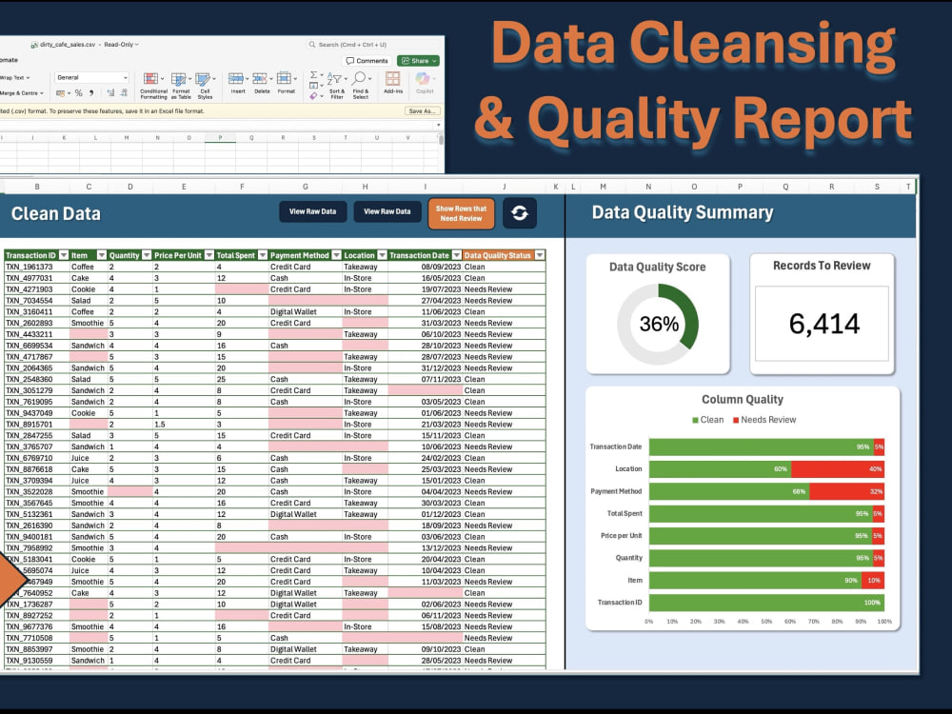Viewport: 952px width, 714px height.
Task: Click the Search field in title bar
Action: tap(373, 45)
